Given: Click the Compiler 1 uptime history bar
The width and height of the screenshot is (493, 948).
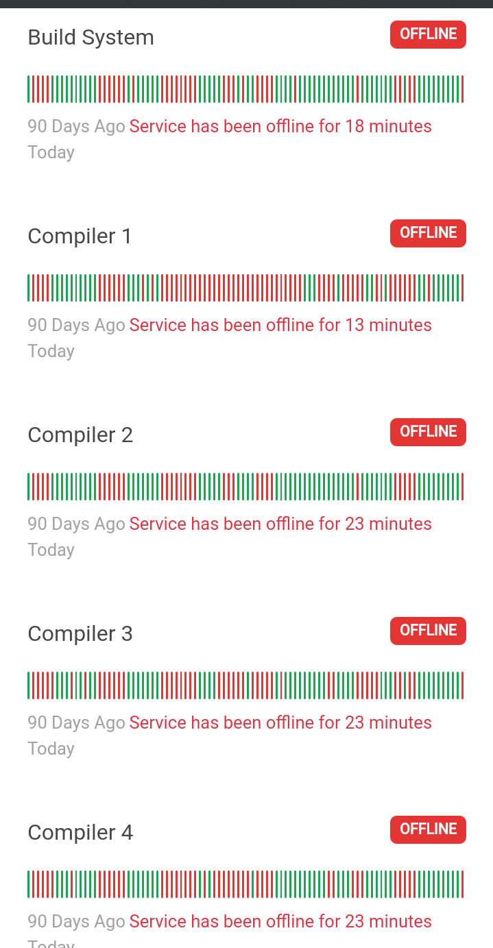Looking at the screenshot, I should [245, 288].
